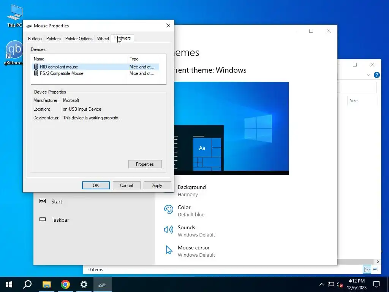This screenshot has width=389, height=292.
Task: Close the Mouse Properties dialog
Action: click(x=168, y=25)
